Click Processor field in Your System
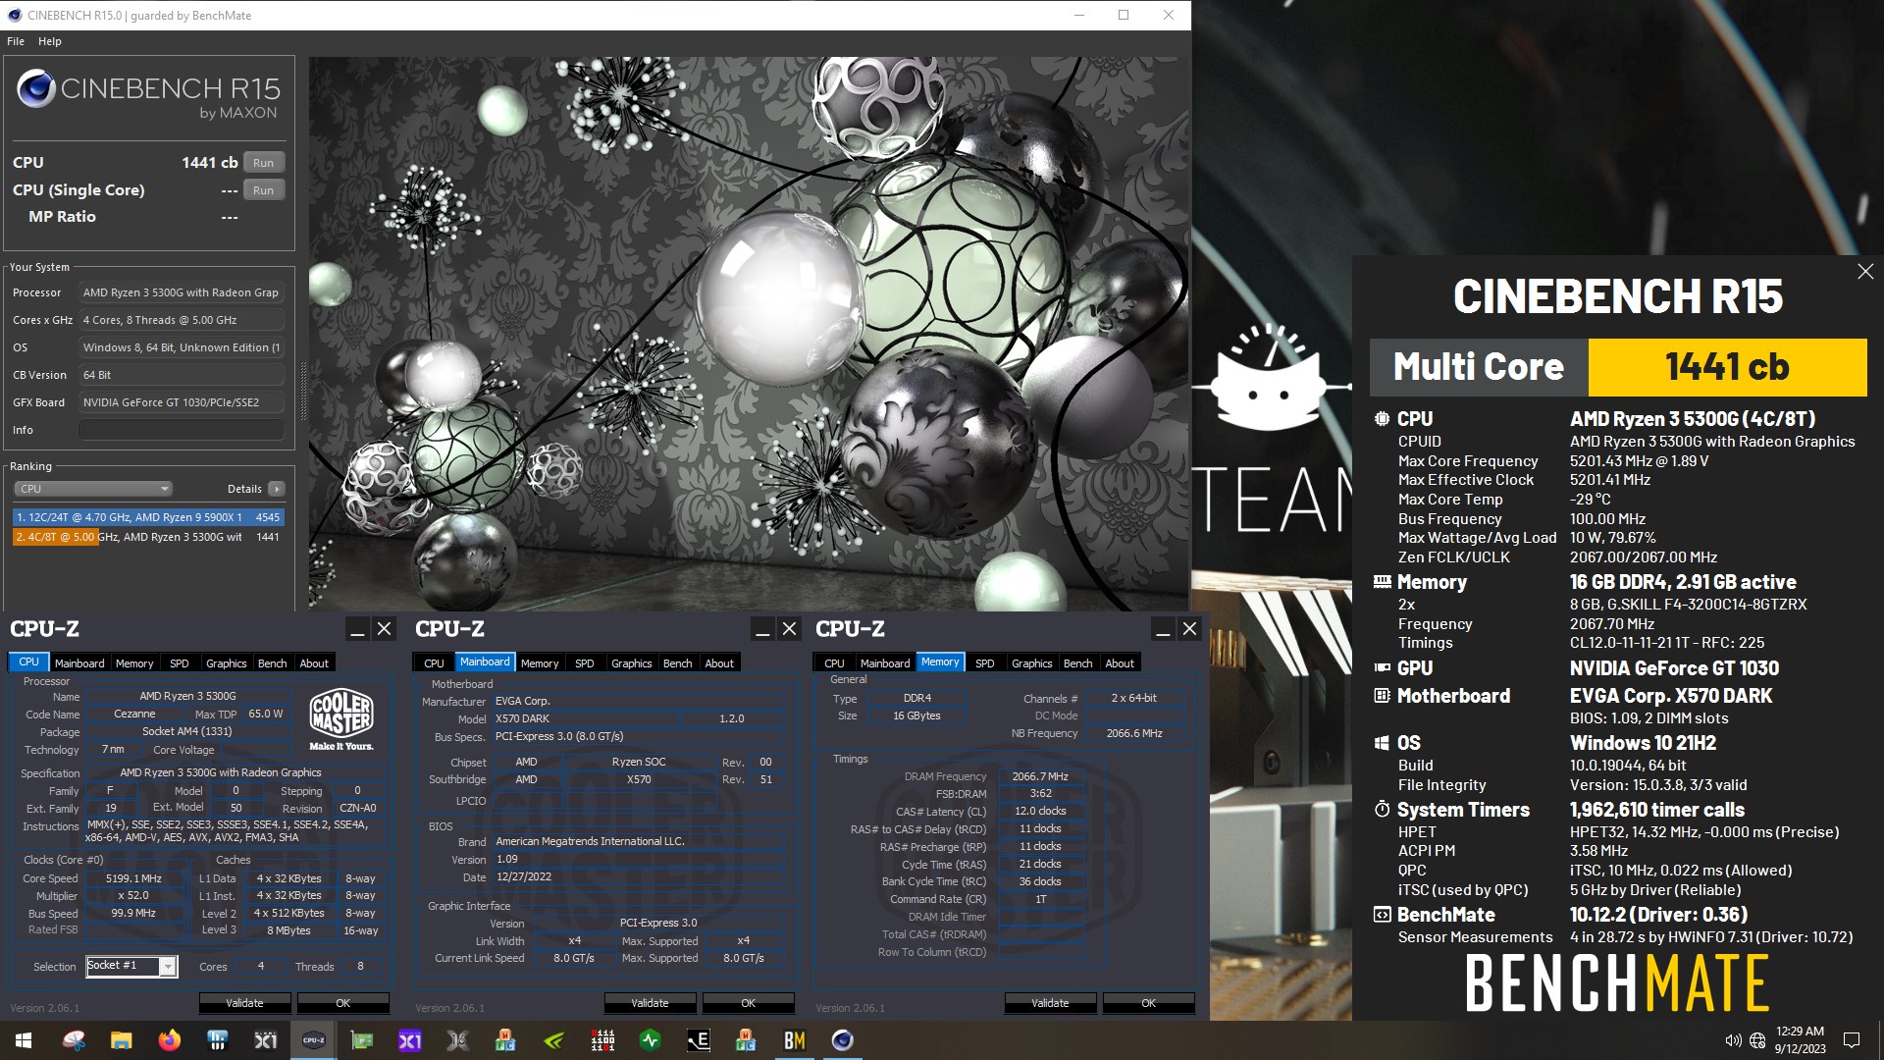 (x=182, y=292)
